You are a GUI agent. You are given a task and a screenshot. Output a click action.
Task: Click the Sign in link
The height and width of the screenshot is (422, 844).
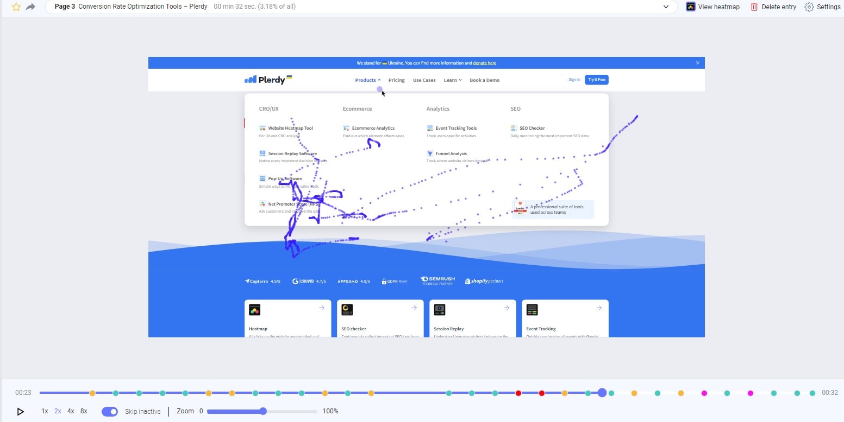574,80
